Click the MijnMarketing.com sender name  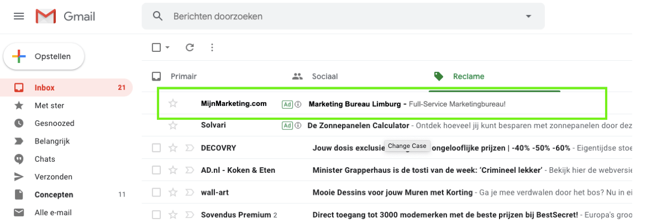234,104
